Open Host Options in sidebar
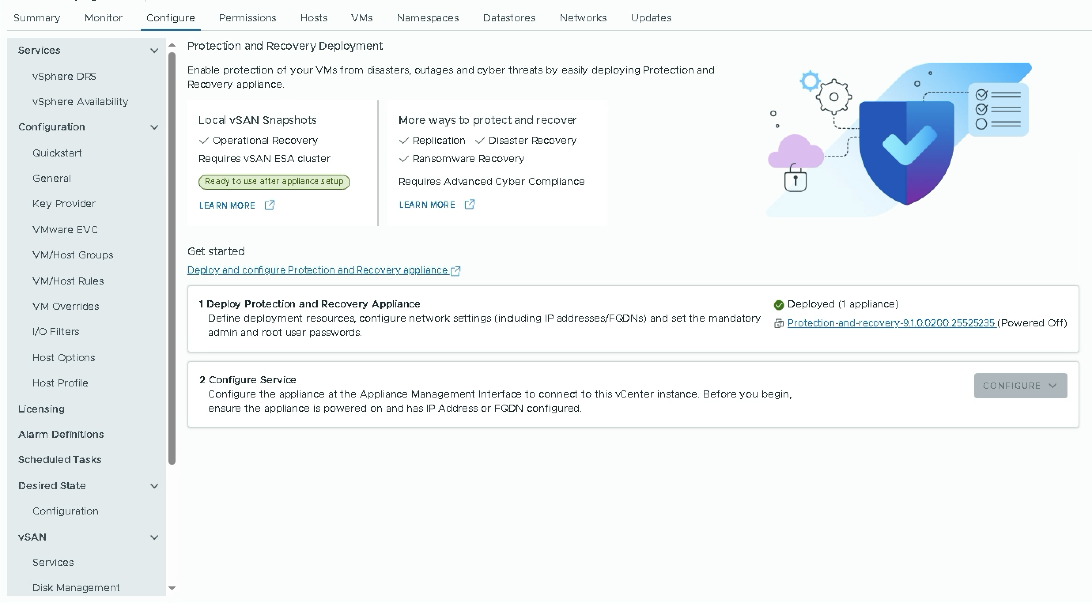The width and height of the screenshot is (1092, 603). point(64,358)
